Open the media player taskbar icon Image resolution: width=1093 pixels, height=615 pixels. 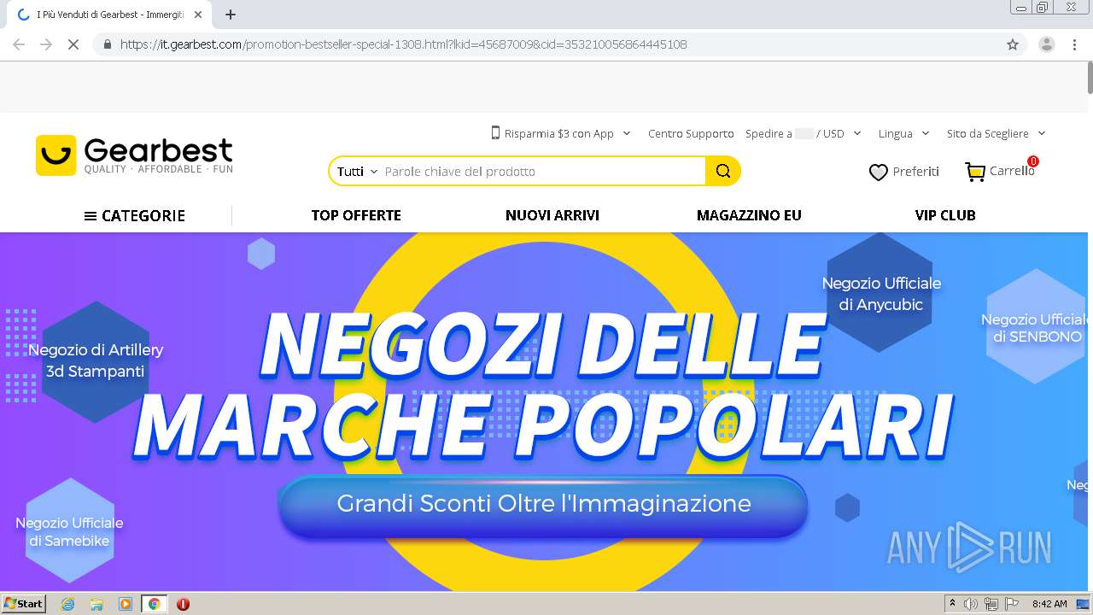126,604
